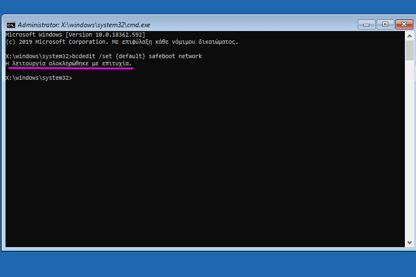
Task: Click the 'bcdedit /set {default} safeboot network' command
Action: pyautogui.click(x=137, y=56)
